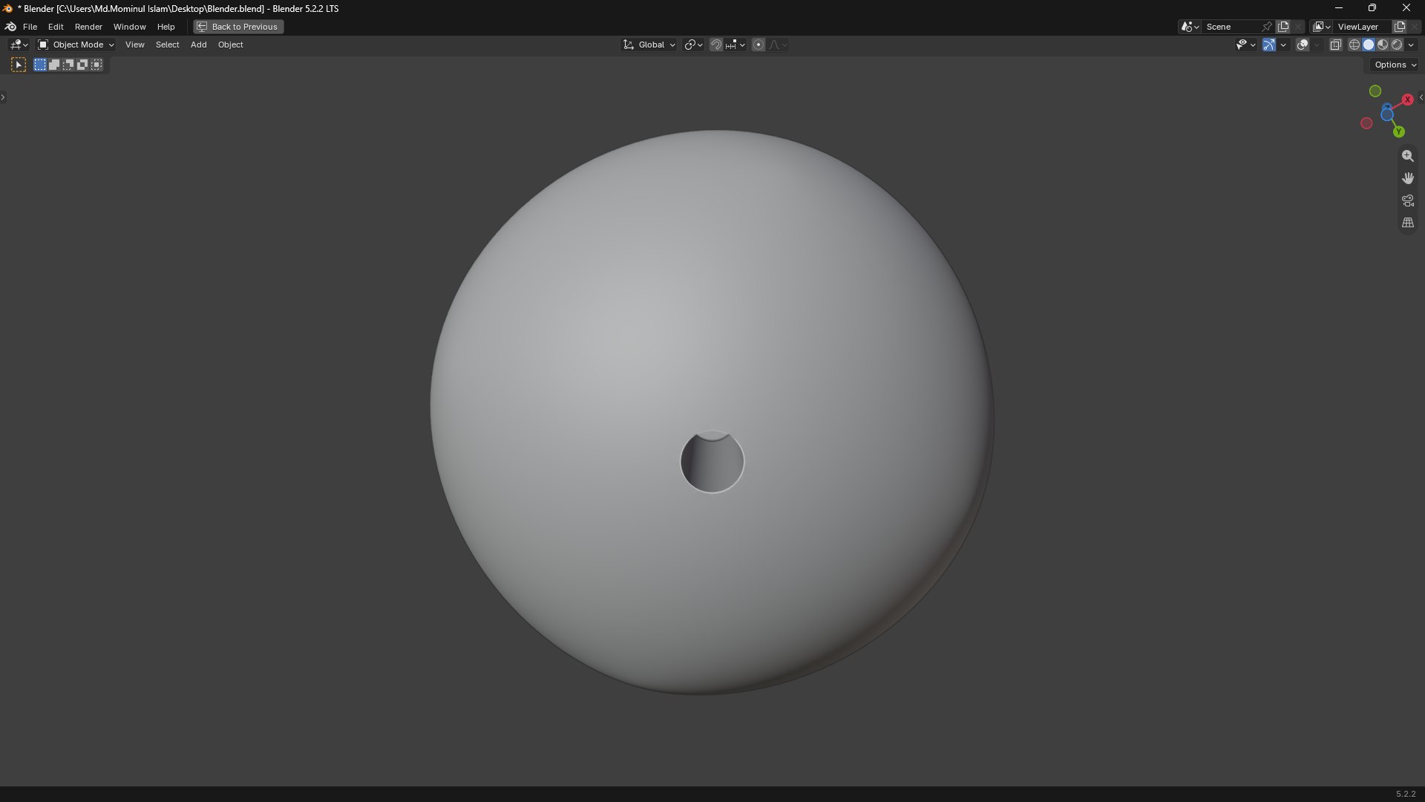Open the view layer browse dropdown
Viewport: 1425px width, 802px height.
tap(1321, 27)
